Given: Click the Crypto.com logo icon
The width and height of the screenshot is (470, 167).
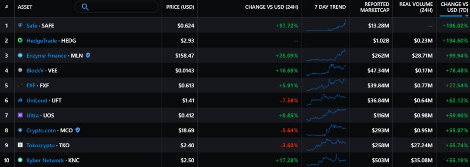Looking at the screenshot, I should pos(20,130).
